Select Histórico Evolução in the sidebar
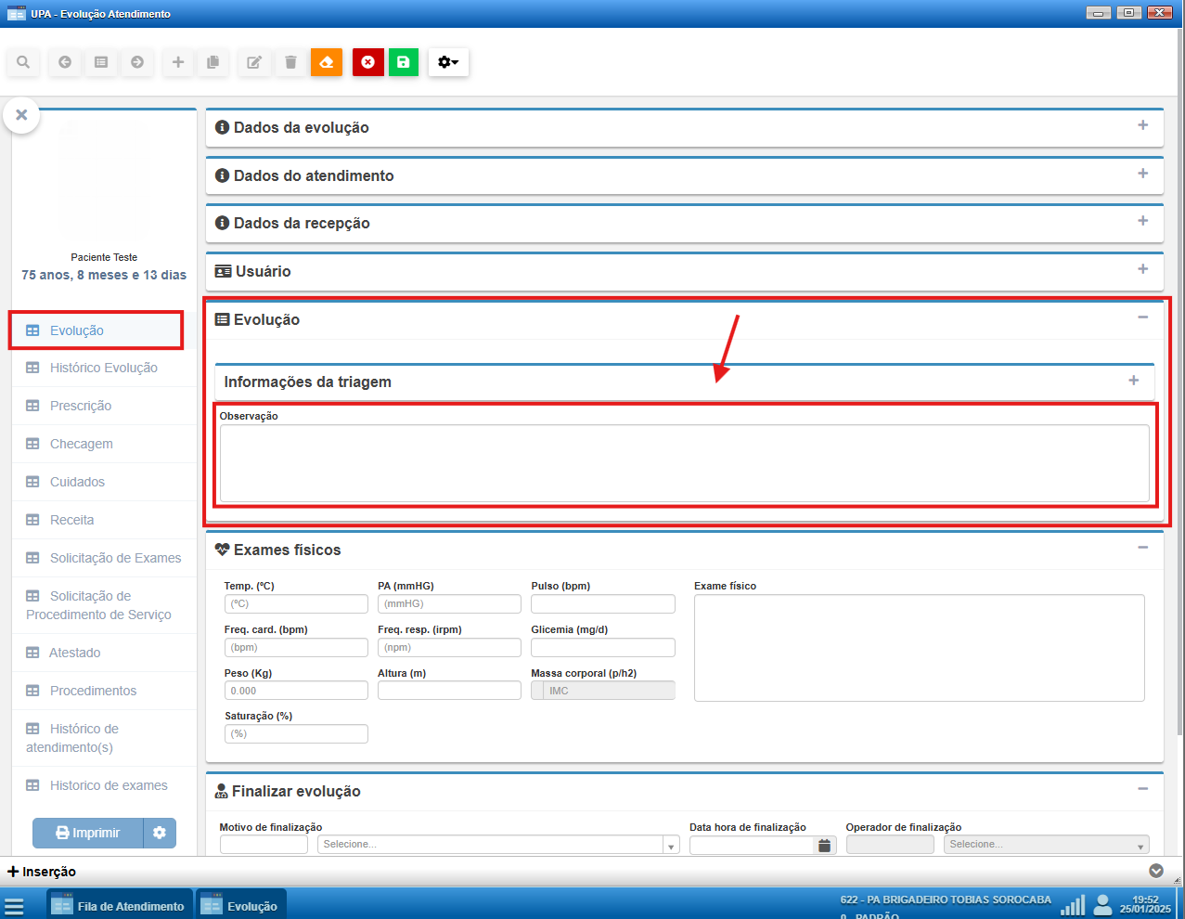 click(103, 368)
